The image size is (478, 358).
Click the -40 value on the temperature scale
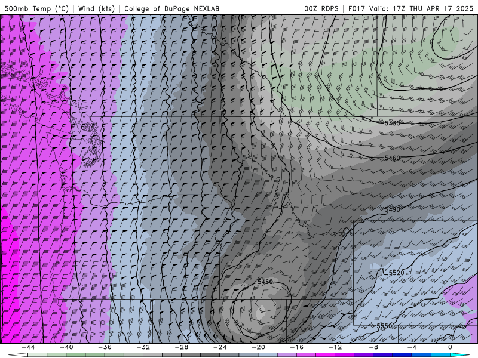pos(66,347)
